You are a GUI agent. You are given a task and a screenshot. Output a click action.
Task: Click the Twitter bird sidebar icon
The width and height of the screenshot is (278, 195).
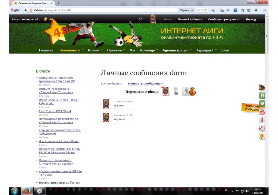click(x=262, y=104)
